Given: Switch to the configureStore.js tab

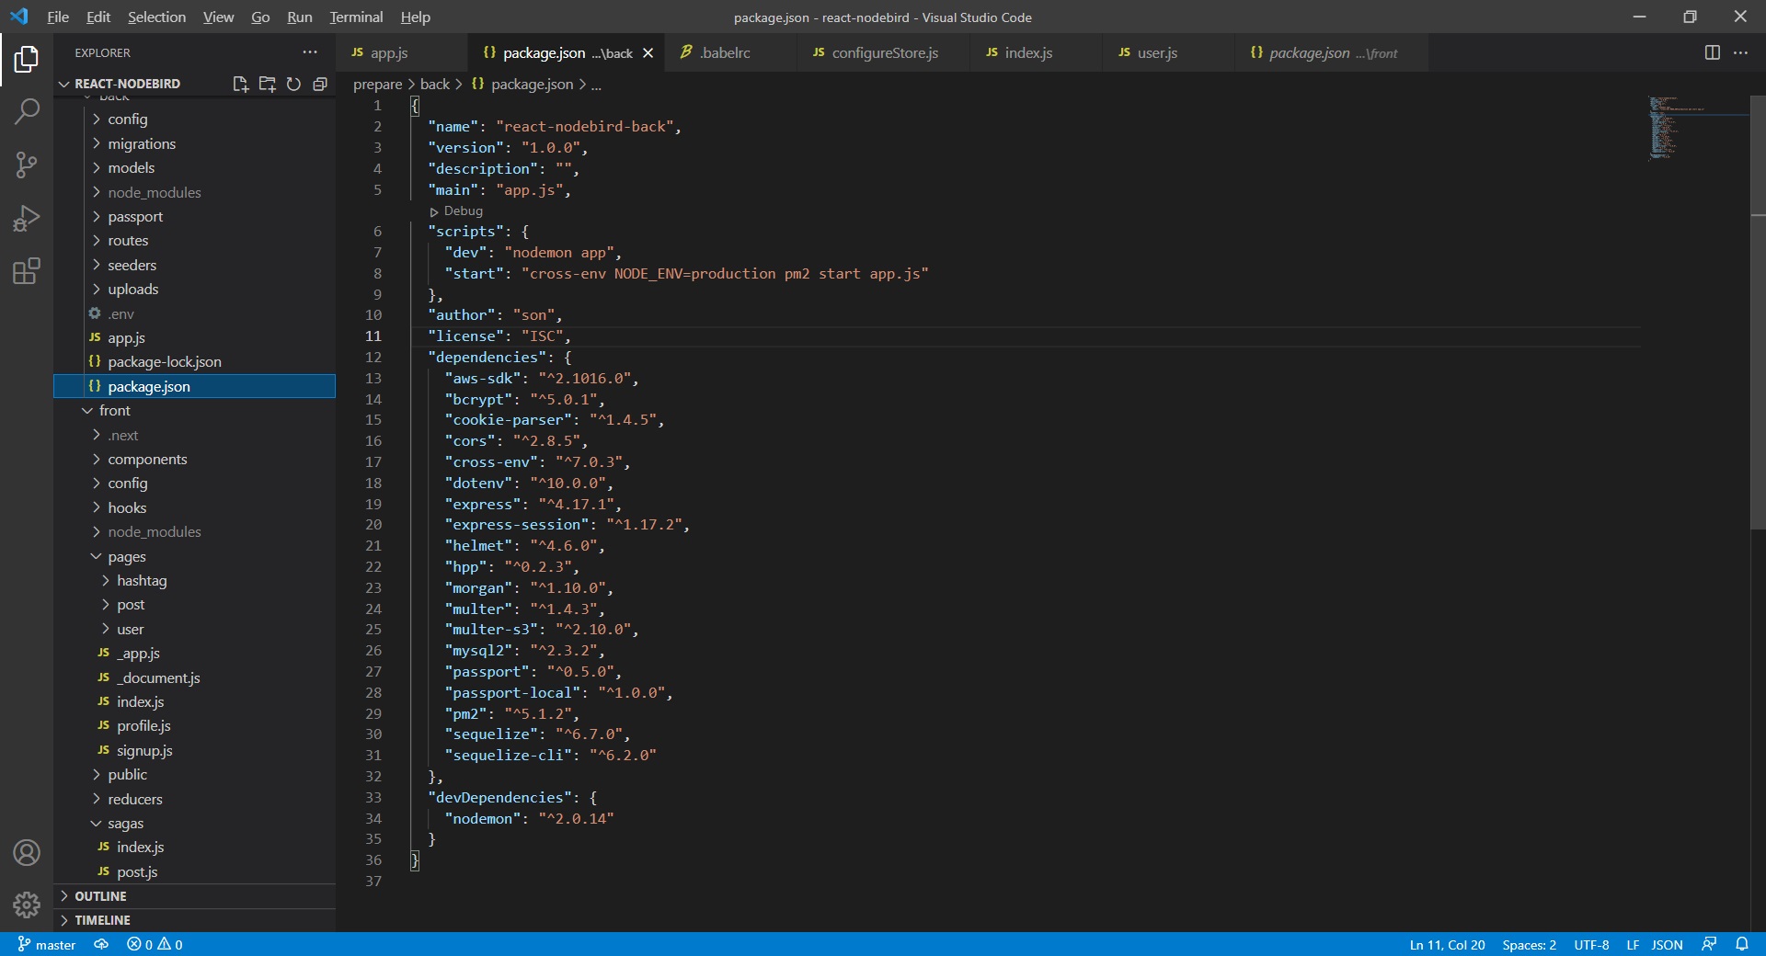Looking at the screenshot, I should (884, 53).
